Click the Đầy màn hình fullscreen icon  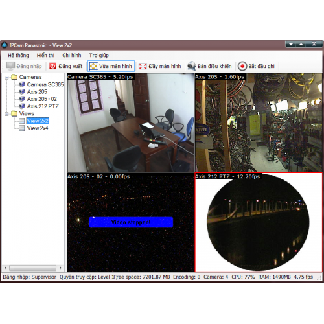[143, 66]
